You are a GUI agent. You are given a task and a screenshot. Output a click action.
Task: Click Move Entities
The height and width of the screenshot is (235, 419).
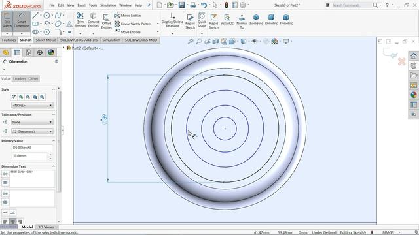click(128, 32)
